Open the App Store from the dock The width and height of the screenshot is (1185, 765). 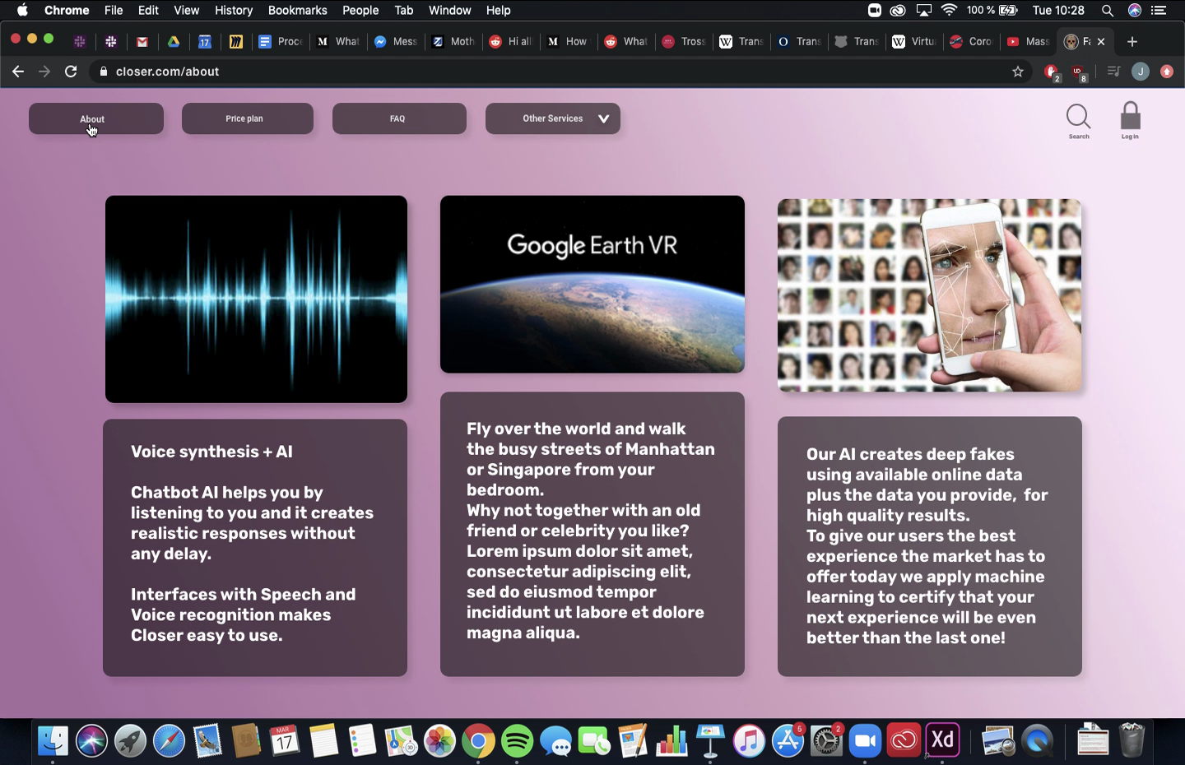coord(788,741)
